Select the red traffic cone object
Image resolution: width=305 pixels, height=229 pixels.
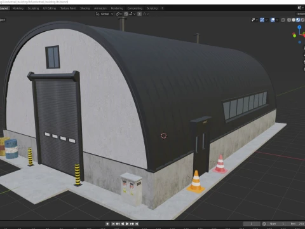(x=220, y=164)
